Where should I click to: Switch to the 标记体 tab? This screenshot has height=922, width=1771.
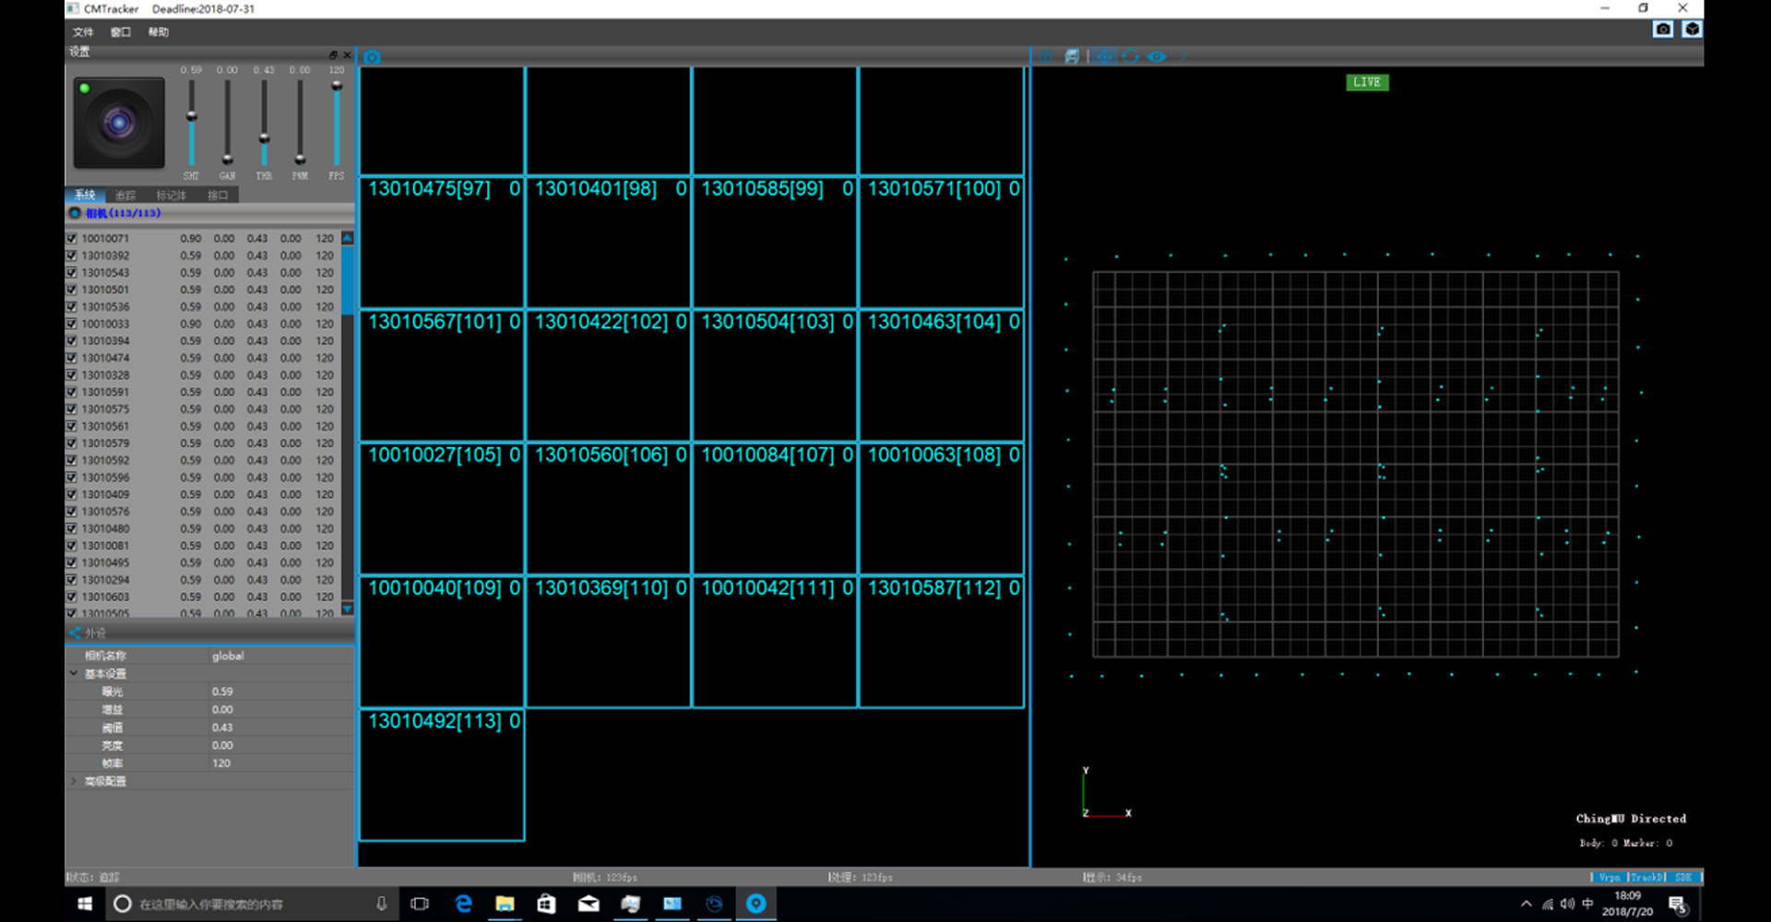171,195
